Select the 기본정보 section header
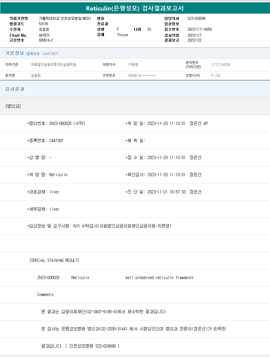 [15, 53]
